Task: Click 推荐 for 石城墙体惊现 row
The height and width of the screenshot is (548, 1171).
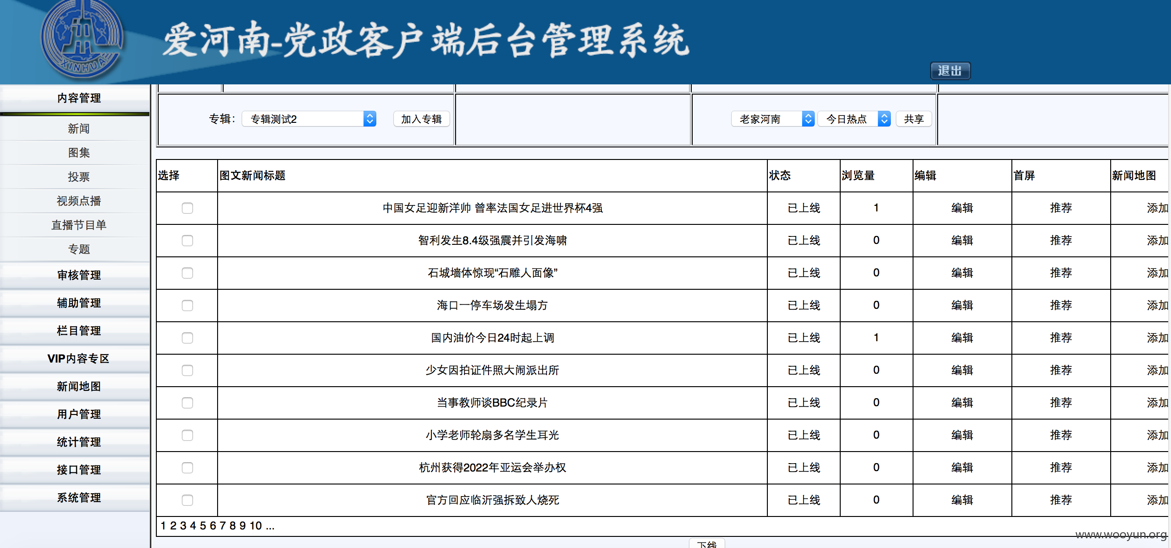Action: coord(1061,273)
